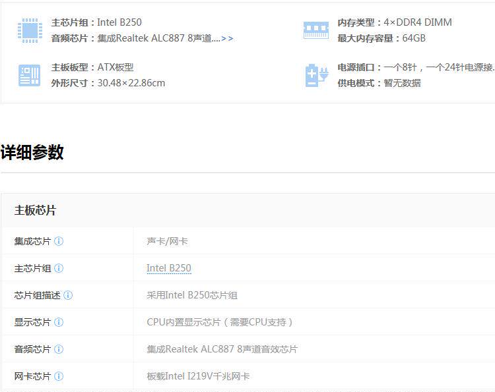Click summary 主芯片组 Intel B250 text
Viewport: 495px width, 392px height.
tap(96, 22)
